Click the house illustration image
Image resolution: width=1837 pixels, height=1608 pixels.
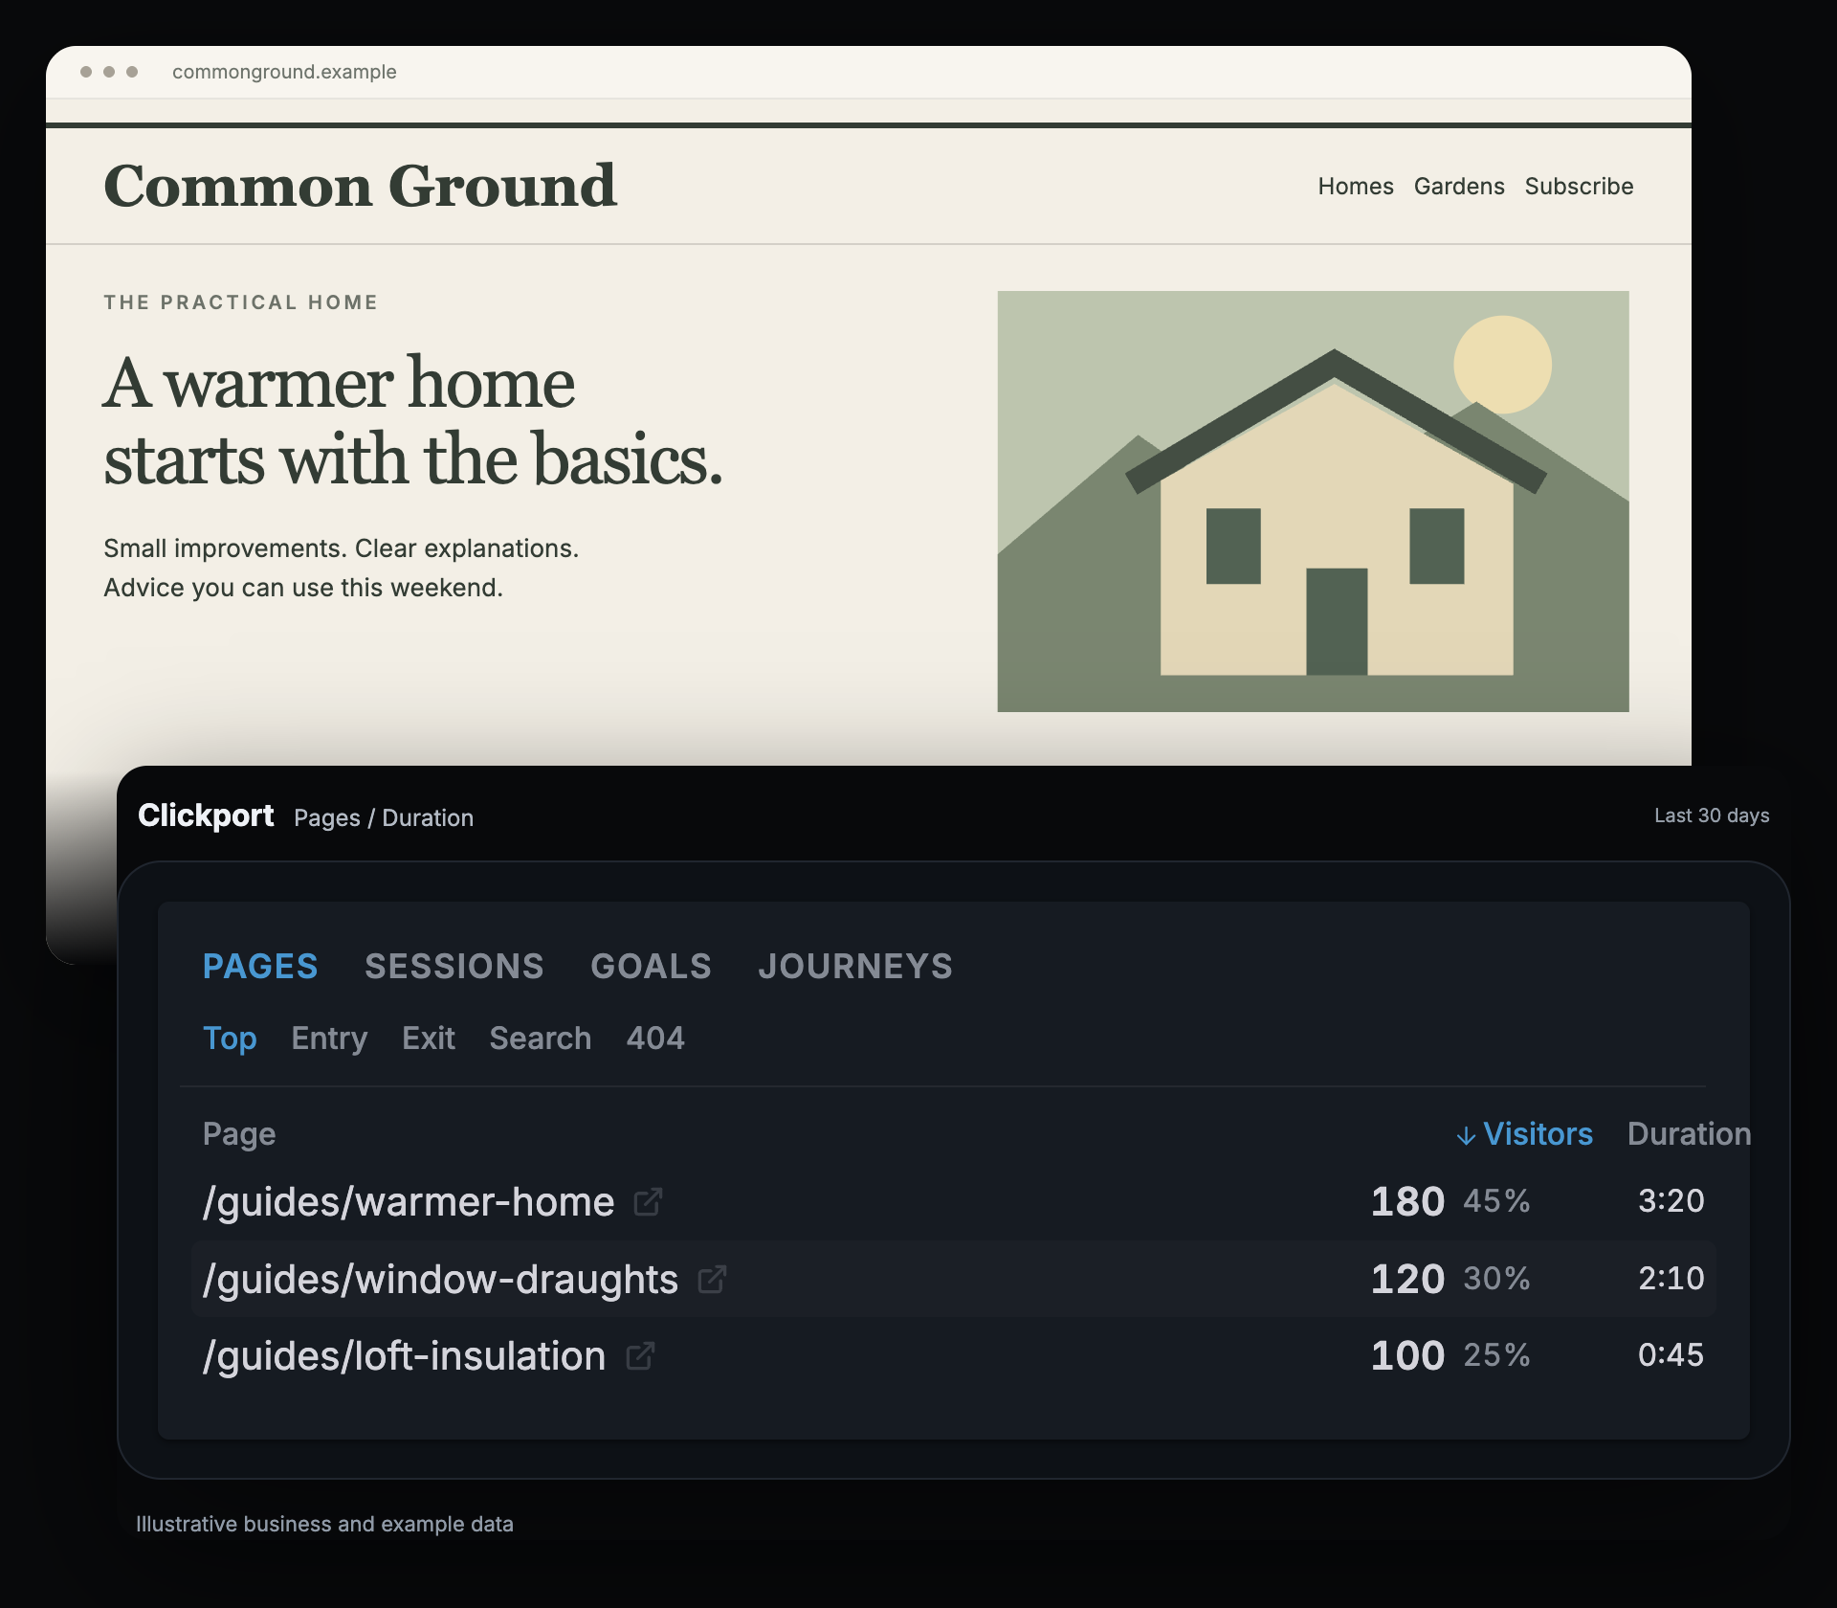[1313, 502]
